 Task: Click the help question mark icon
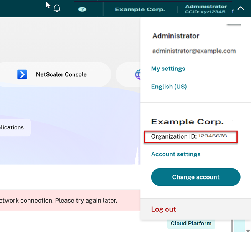pos(82,10)
